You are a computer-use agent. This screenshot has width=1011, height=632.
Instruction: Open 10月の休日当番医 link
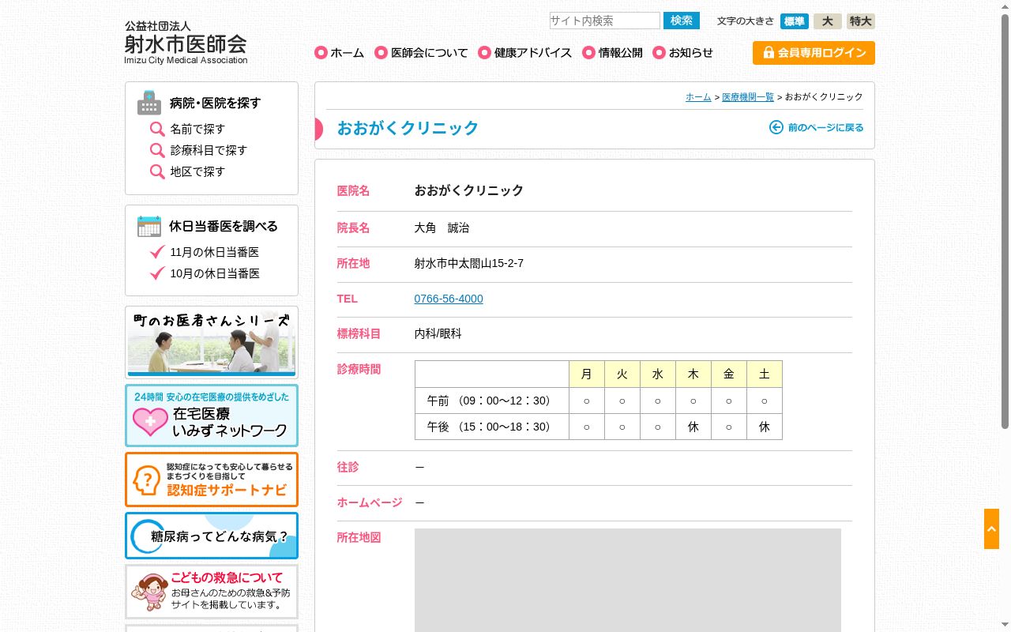(215, 273)
